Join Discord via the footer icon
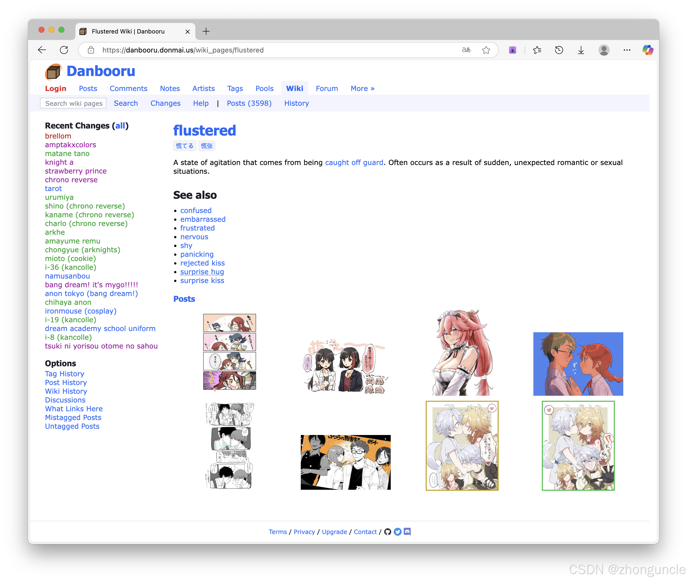The width and height of the screenshot is (687, 581). tap(407, 531)
